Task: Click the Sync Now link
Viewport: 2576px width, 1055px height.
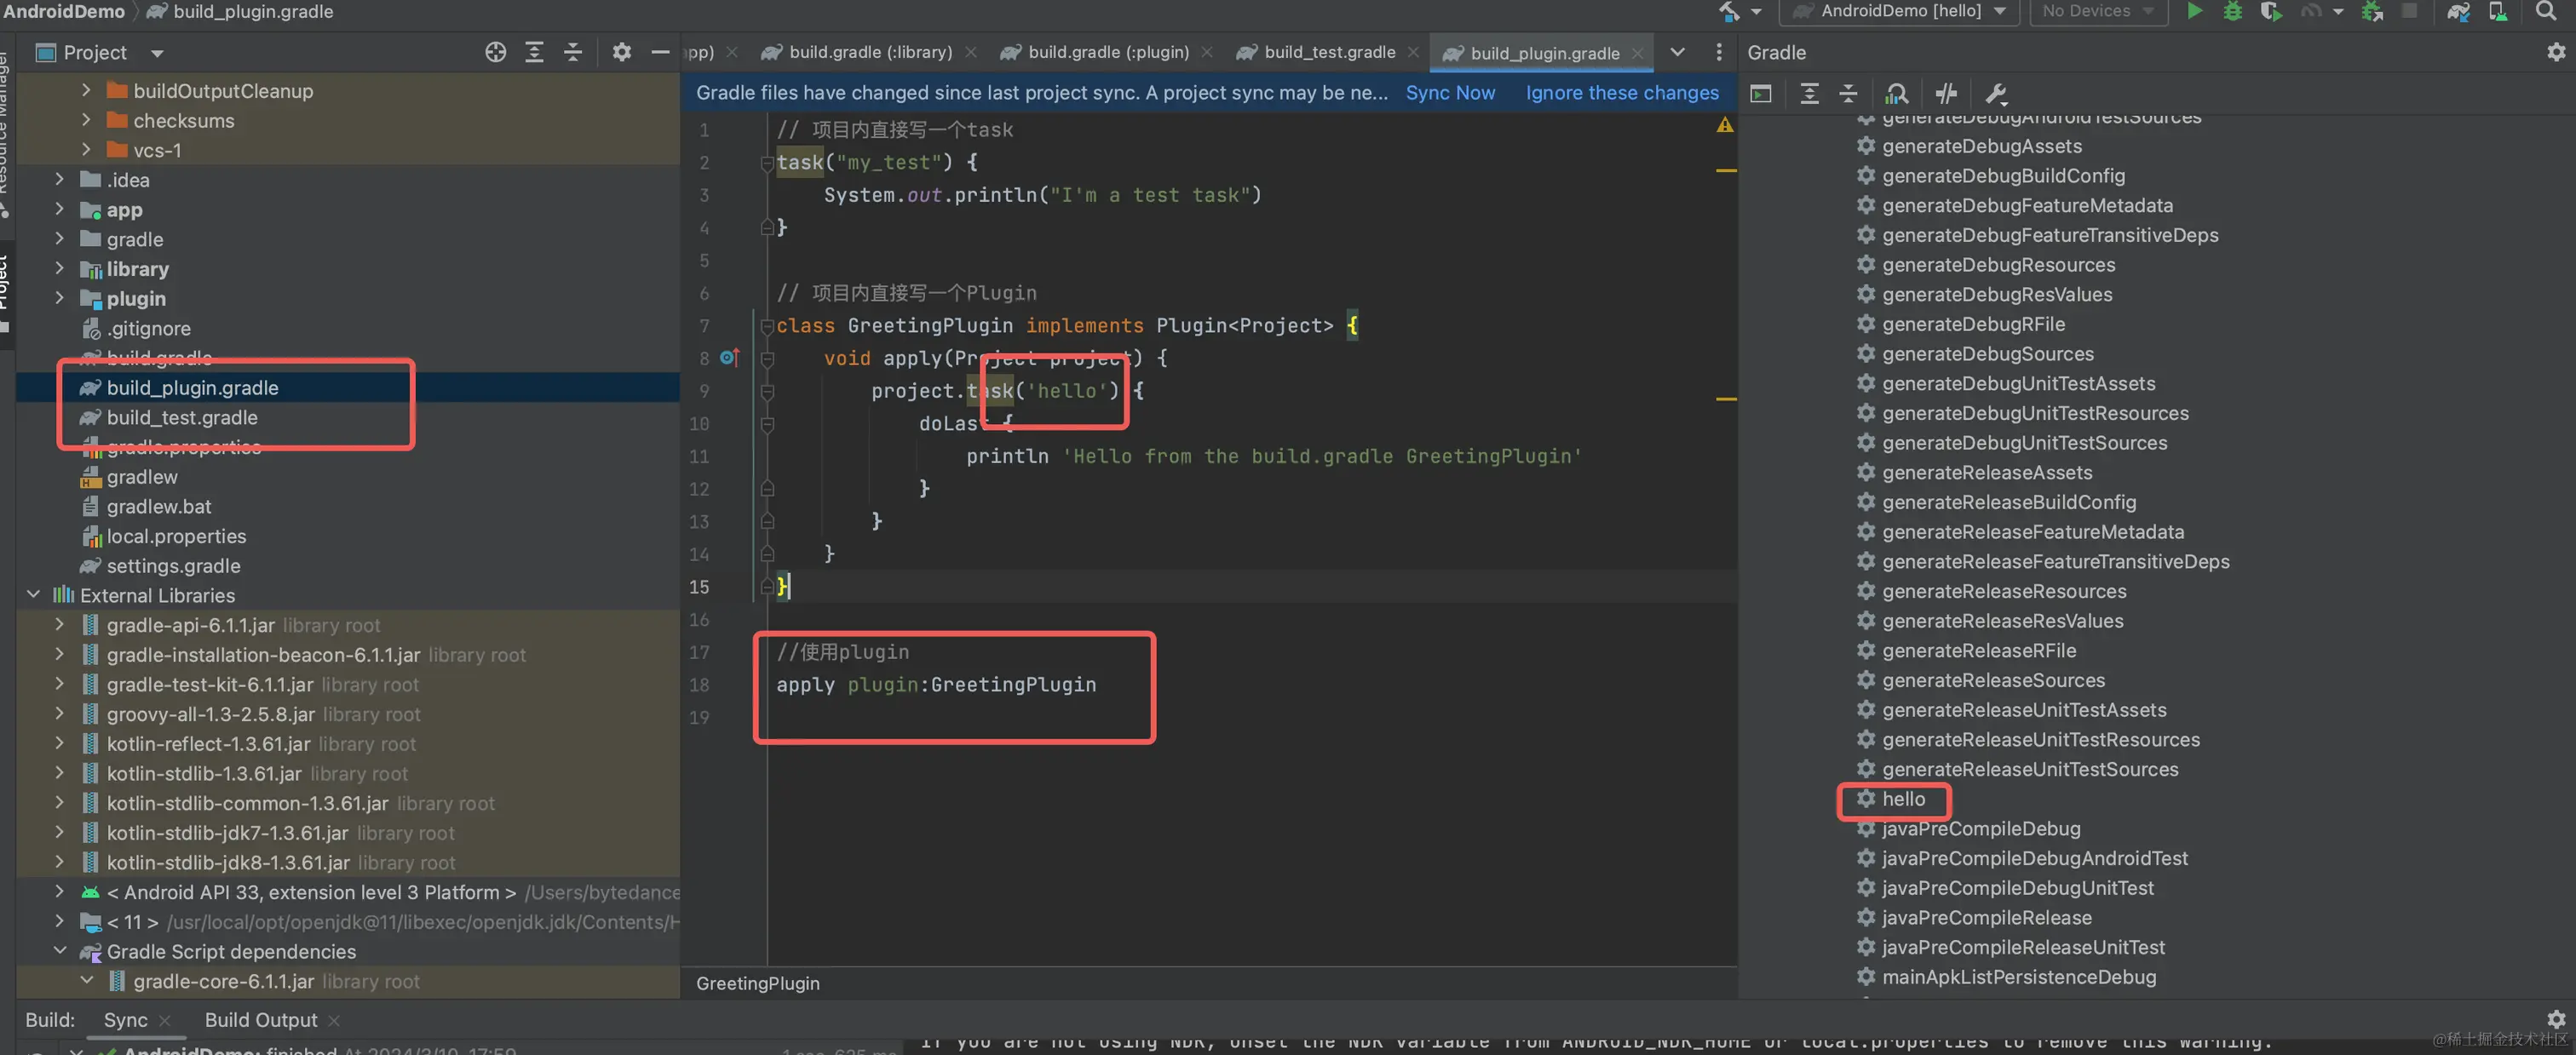Action: [x=1449, y=92]
